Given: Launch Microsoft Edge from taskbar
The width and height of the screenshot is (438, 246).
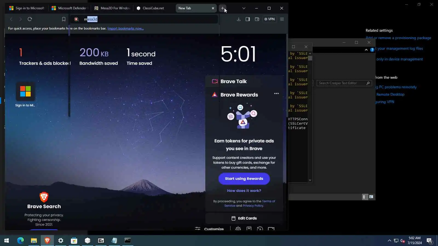Looking at the screenshot, I should tap(21, 241).
